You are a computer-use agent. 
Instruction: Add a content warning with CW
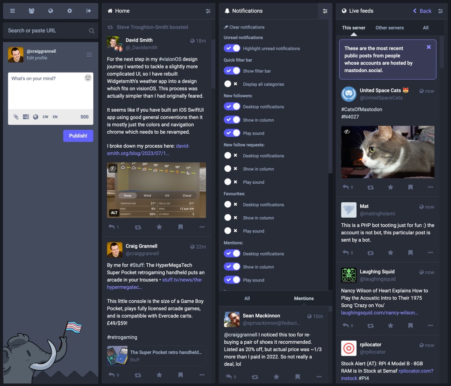pyautogui.click(x=45, y=117)
